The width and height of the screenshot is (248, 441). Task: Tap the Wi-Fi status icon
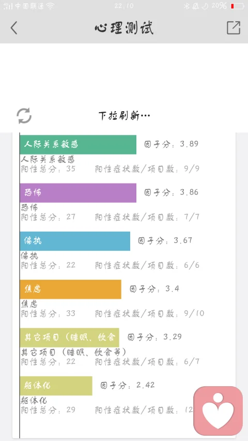click(x=50, y=6)
